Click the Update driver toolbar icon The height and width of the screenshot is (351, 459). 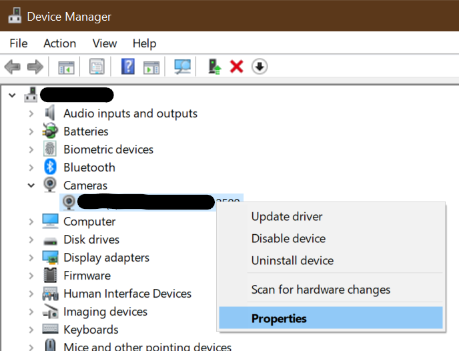click(x=214, y=67)
